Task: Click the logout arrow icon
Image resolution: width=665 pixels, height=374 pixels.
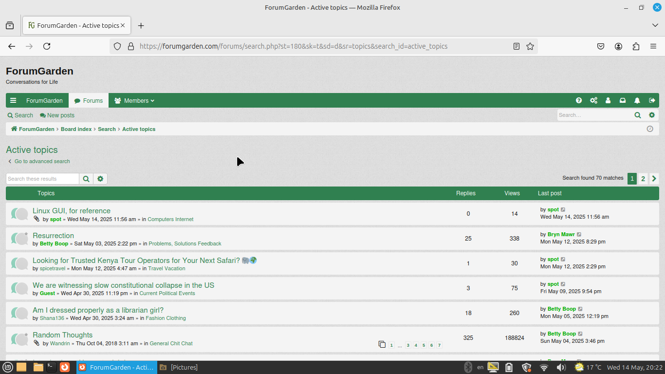Action: point(652,100)
